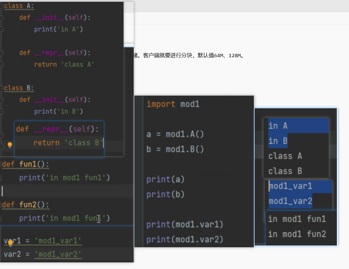349x269 pixels.
Task: Click 'def __repr__(self):' inside class A
Action: [x=55, y=53]
